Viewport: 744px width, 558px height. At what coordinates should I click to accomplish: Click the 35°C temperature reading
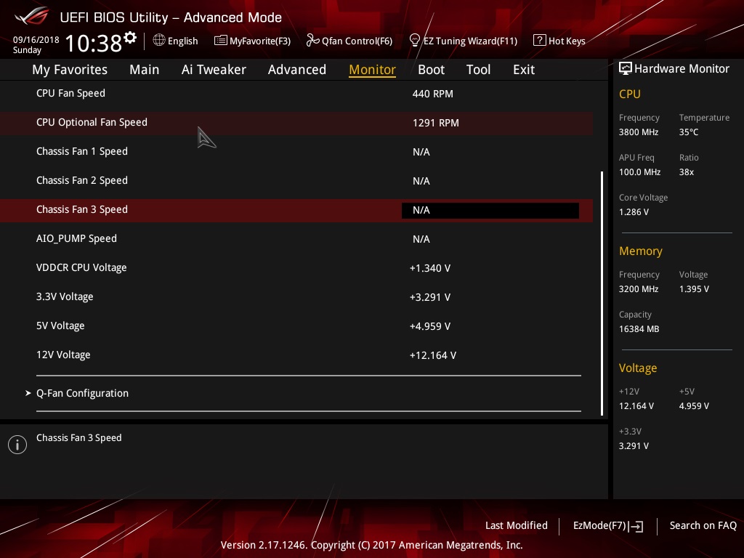tap(689, 132)
